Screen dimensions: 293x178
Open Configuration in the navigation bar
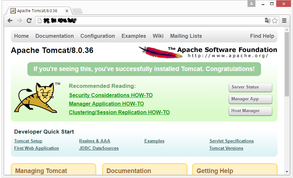tap(98, 36)
